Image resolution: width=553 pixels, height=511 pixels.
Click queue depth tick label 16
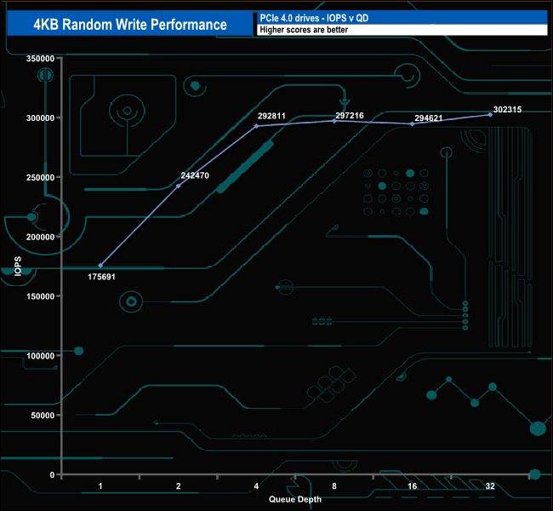pyautogui.click(x=413, y=486)
